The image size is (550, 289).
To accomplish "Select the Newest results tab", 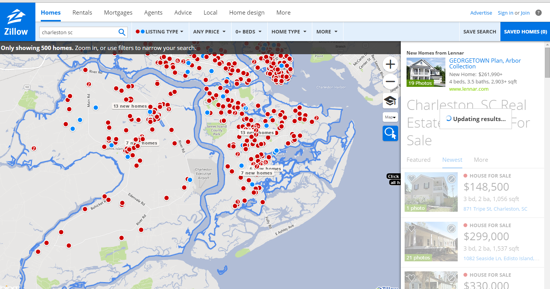I will coord(452,160).
